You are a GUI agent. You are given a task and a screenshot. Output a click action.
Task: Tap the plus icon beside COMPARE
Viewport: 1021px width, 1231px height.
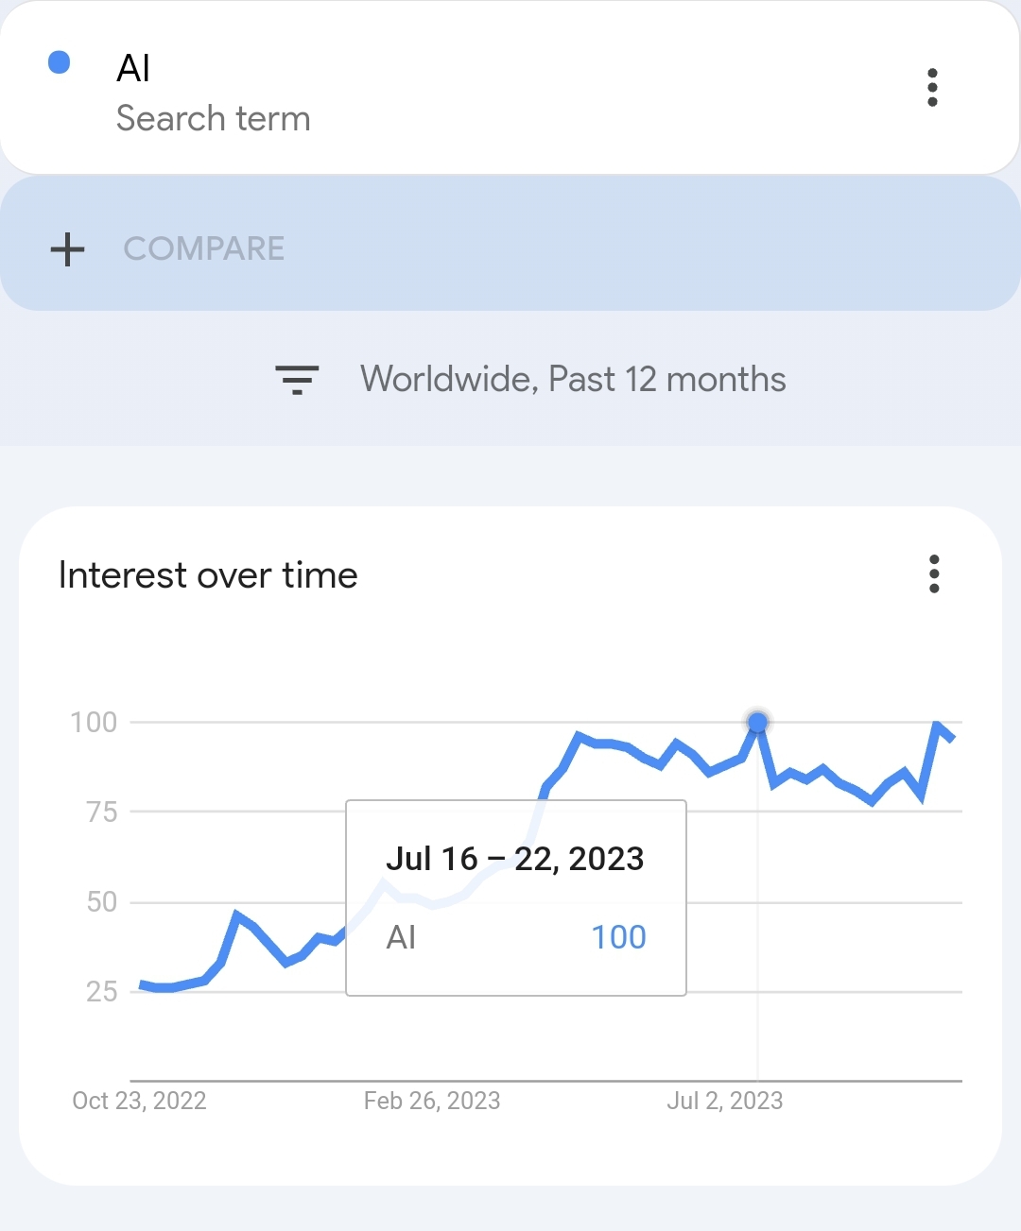67,249
